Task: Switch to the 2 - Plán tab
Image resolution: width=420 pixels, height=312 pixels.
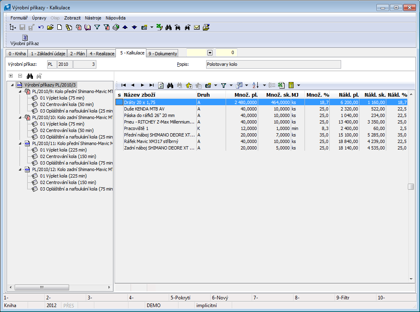Action: pos(77,54)
